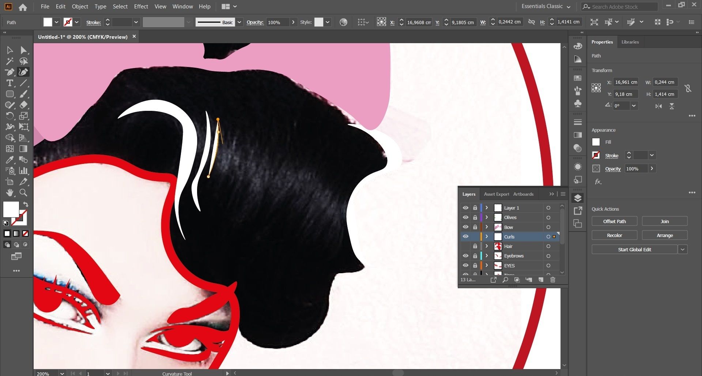The width and height of the screenshot is (702, 376).
Task: Select the Type tool
Action: click(10, 83)
